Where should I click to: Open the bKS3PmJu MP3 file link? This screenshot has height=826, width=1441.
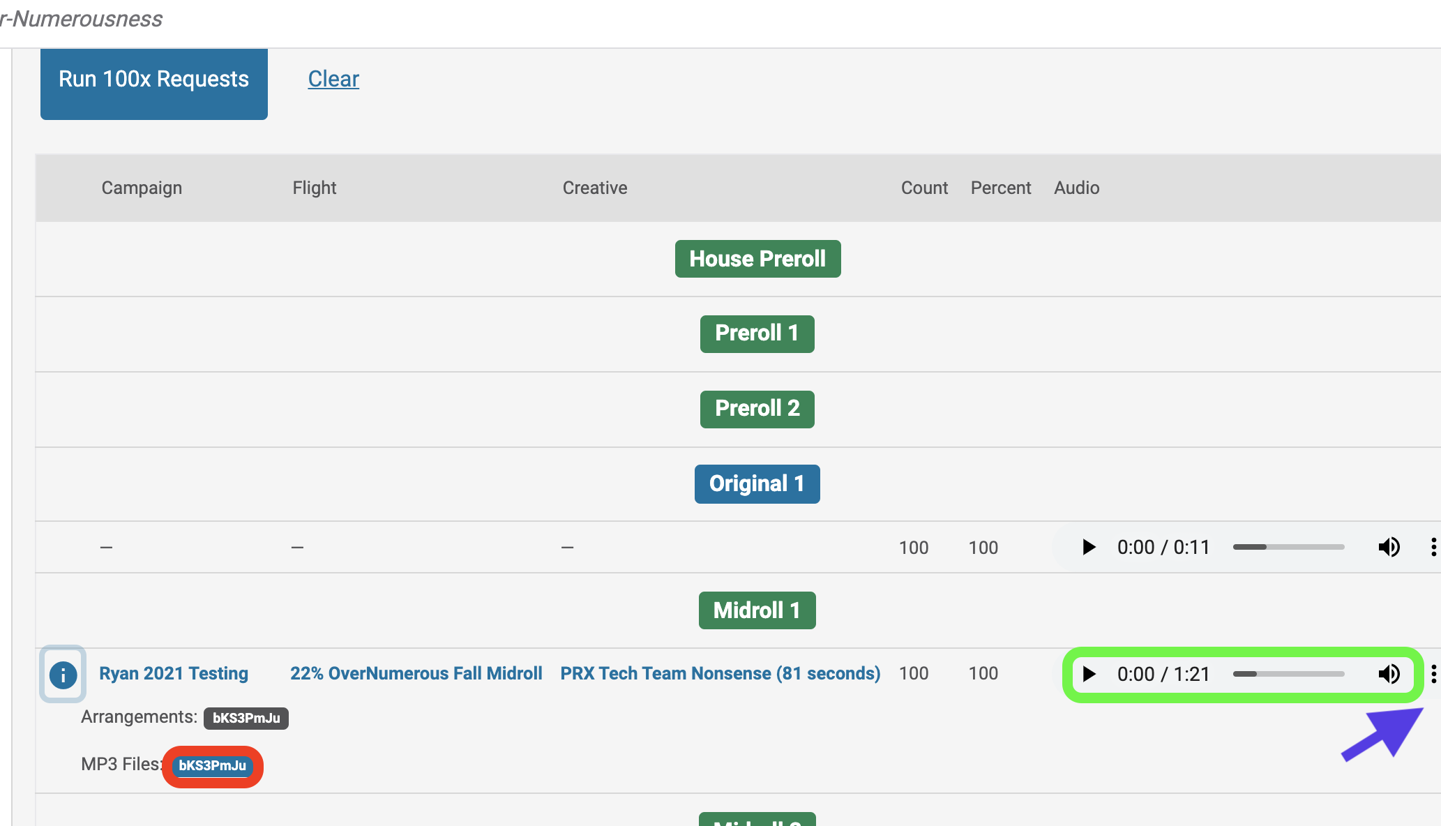point(213,766)
